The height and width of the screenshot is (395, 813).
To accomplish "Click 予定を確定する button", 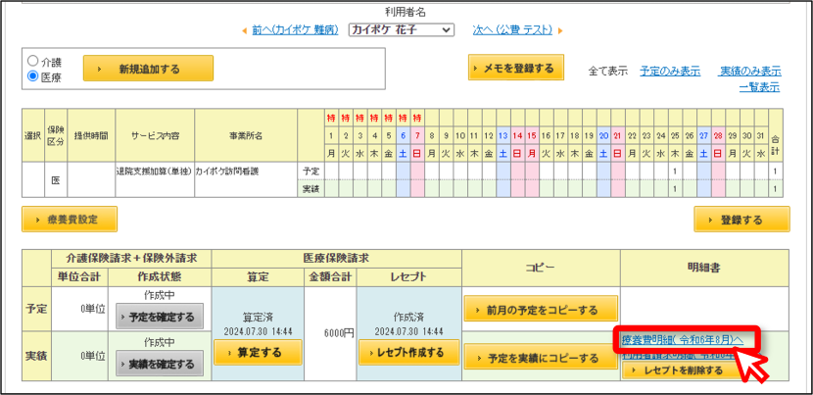I will point(160,318).
